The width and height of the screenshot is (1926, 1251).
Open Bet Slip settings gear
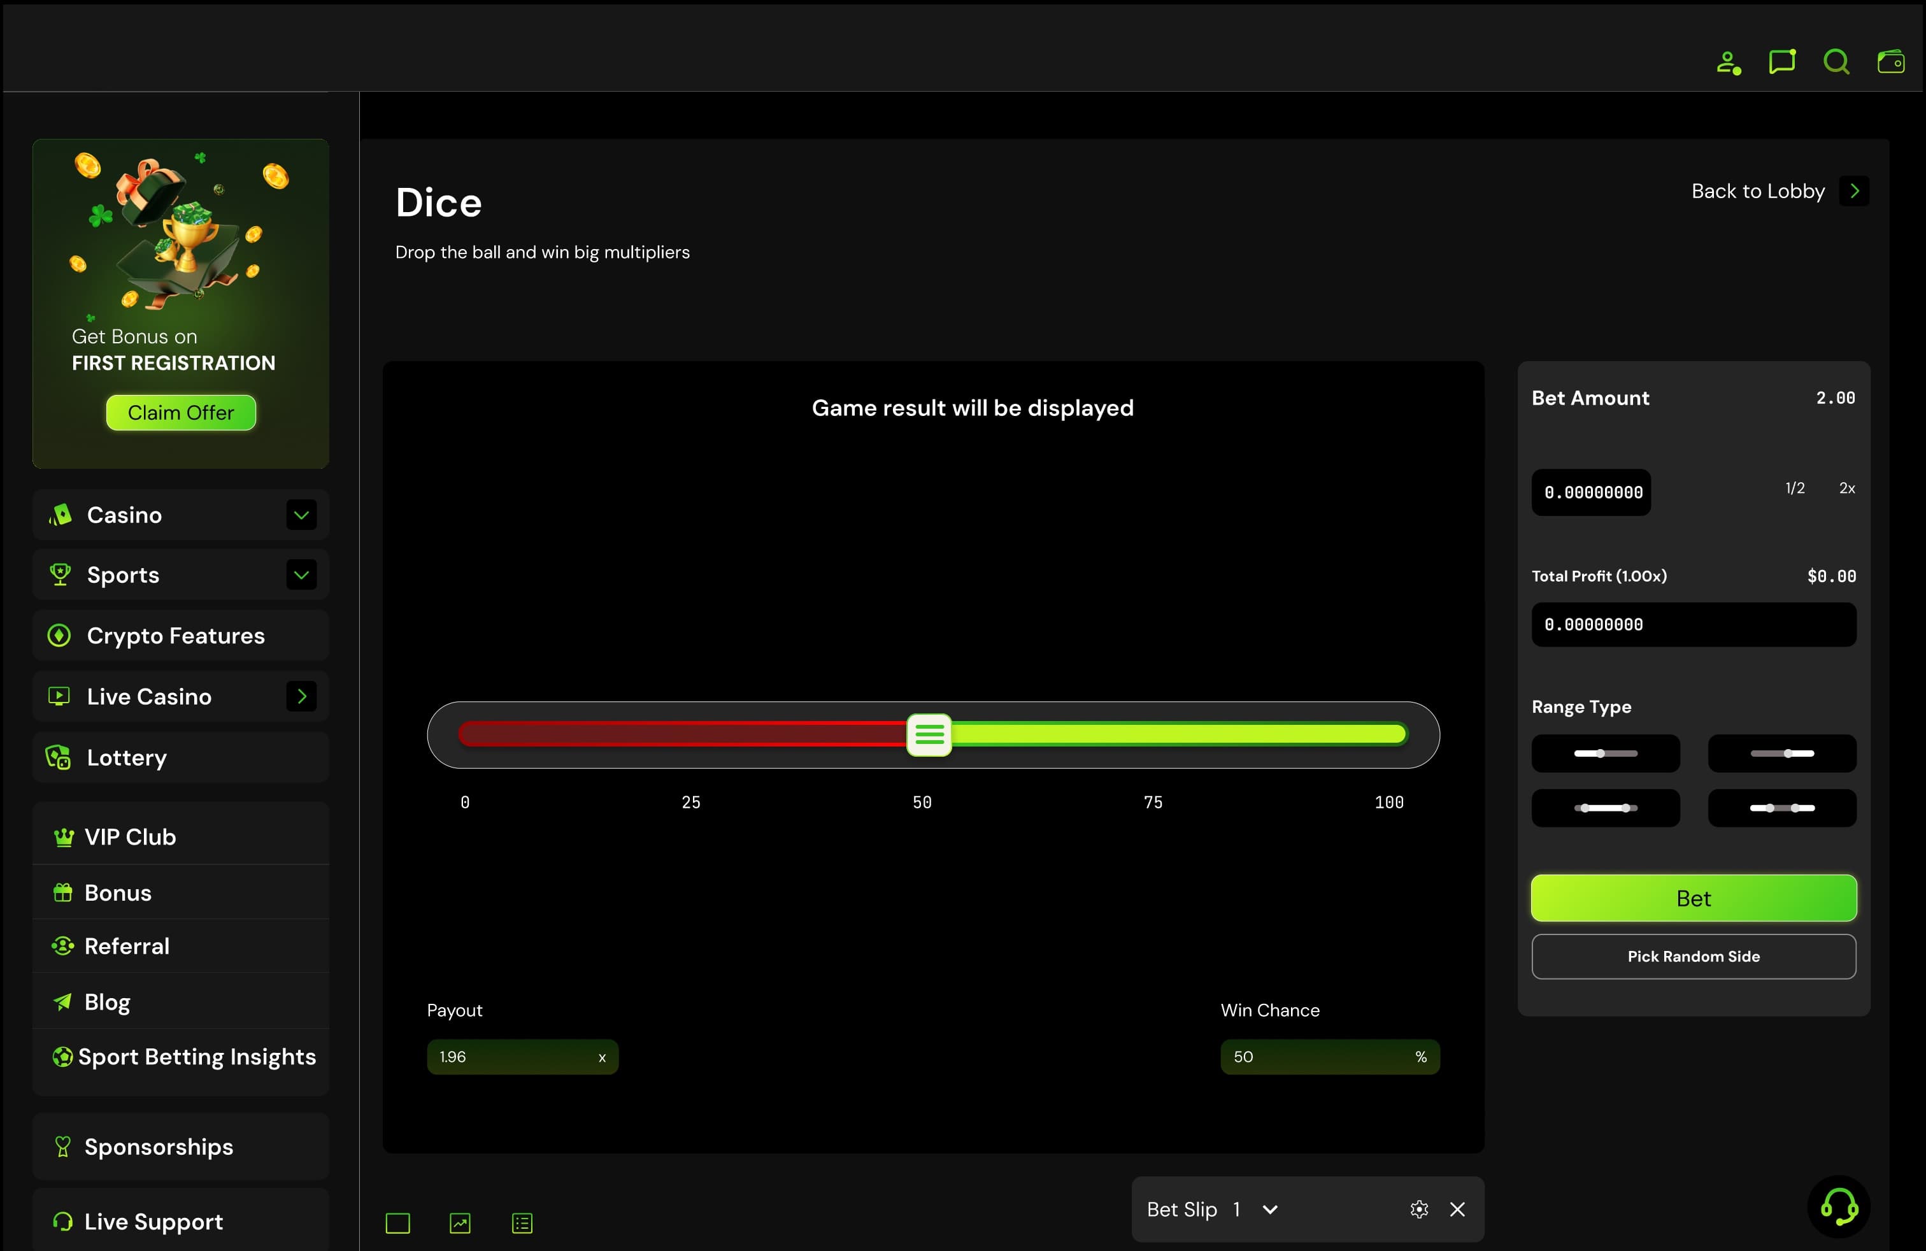1418,1209
